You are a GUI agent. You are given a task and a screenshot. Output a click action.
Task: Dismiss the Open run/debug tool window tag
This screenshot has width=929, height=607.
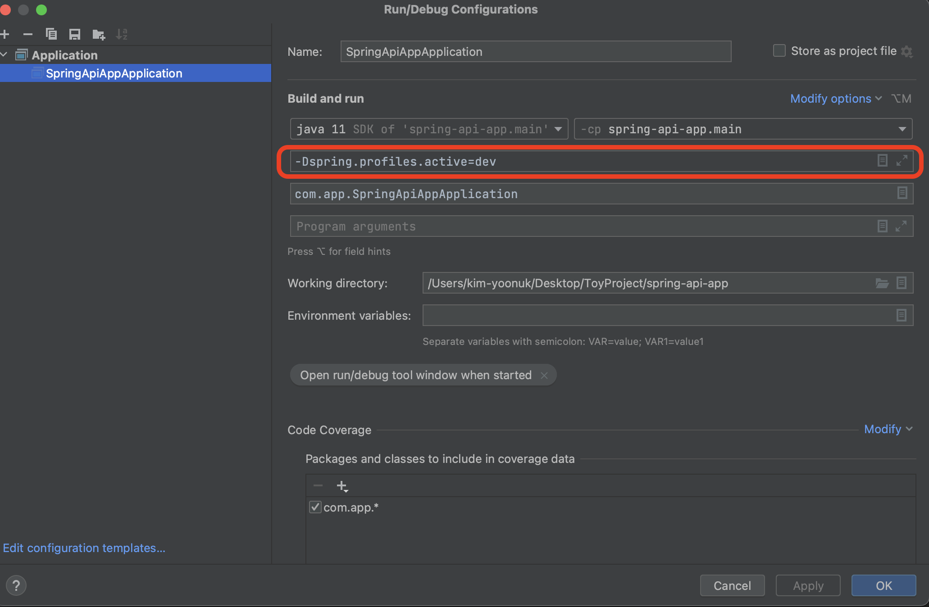pyautogui.click(x=544, y=375)
